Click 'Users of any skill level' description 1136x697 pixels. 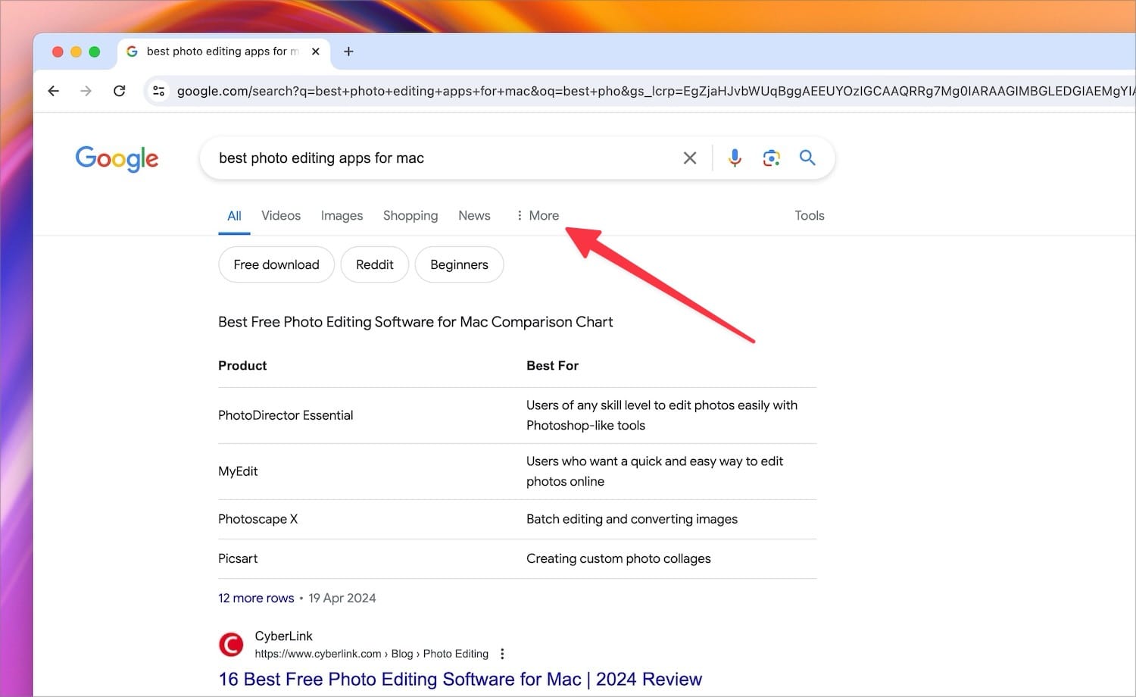coord(662,415)
